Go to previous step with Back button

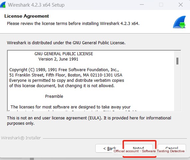109,148
